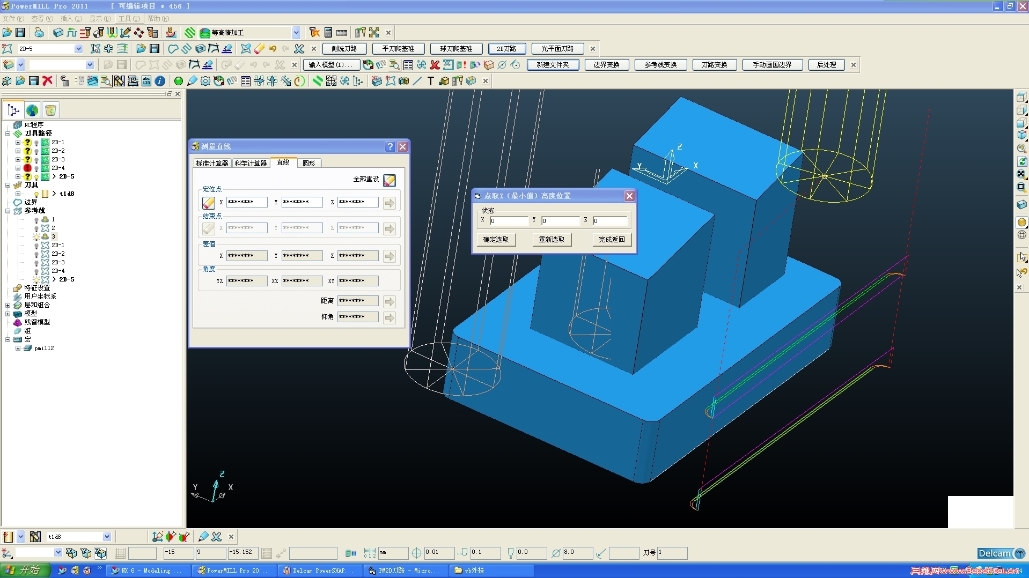
Task: Click the 开始 Start button
Action: [x=25, y=570]
